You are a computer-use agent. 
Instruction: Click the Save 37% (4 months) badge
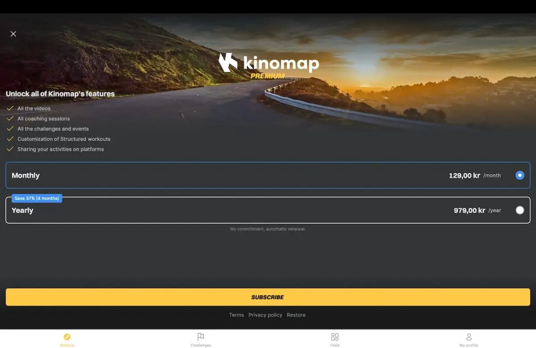point(37,198)
